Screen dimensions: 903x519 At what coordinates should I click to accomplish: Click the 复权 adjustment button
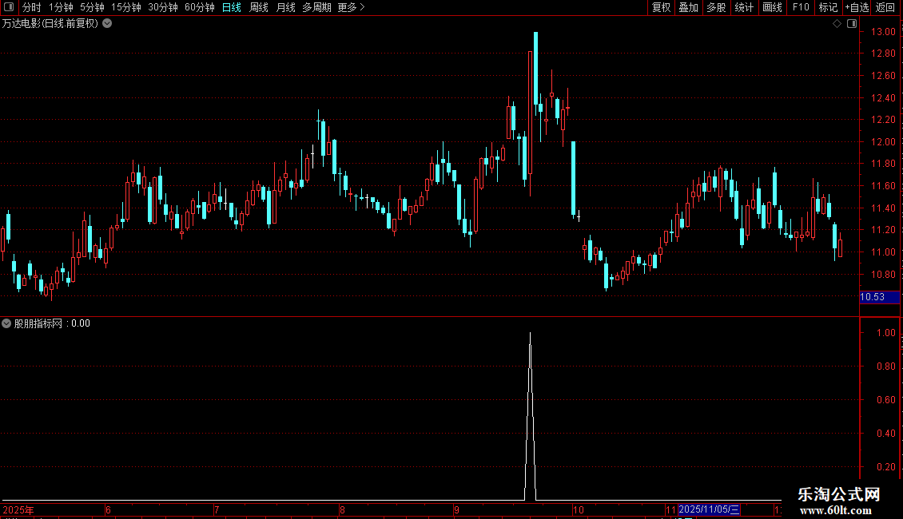[661, 7]
